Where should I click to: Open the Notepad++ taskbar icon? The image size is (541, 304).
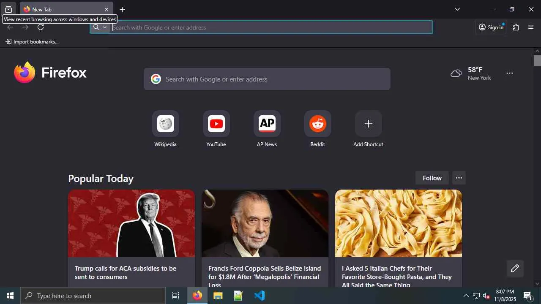pyautogui.click(x=239, y=296)
